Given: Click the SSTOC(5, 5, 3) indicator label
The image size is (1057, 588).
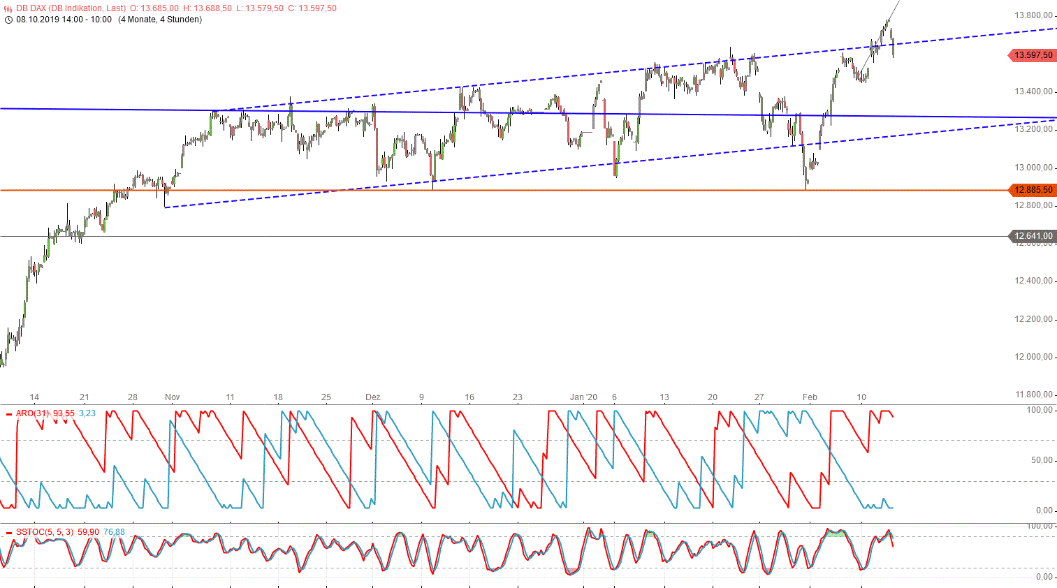Looking at the screenshot, I should (45, 532).
